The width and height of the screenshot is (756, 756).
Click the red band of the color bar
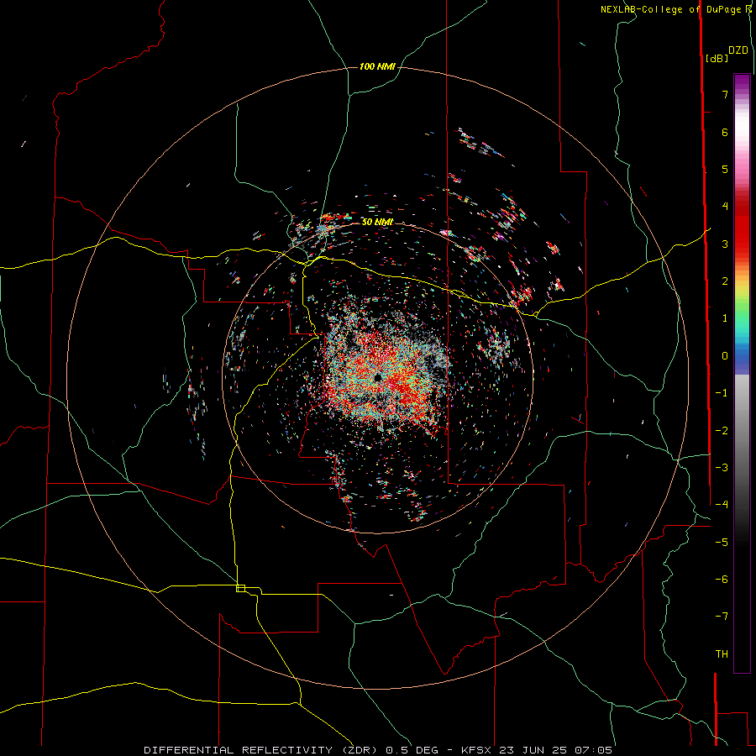(x=742, y=227)
